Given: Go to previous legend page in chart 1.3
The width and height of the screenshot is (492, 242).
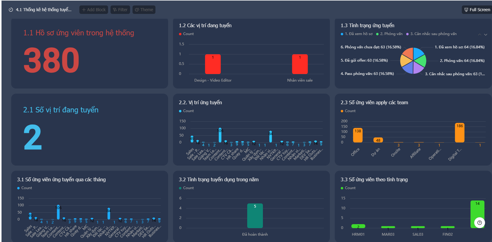Looking at the screenshot, I should [480, 34].
